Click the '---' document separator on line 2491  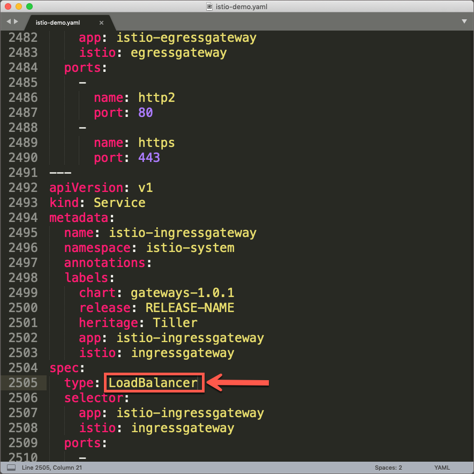[x=61, y=173]
